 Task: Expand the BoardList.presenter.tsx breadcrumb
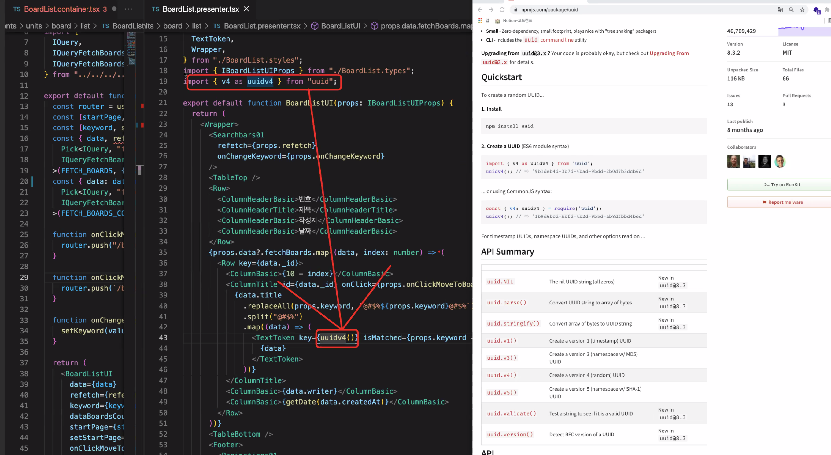pyautogui.click(x=262, y=26)
